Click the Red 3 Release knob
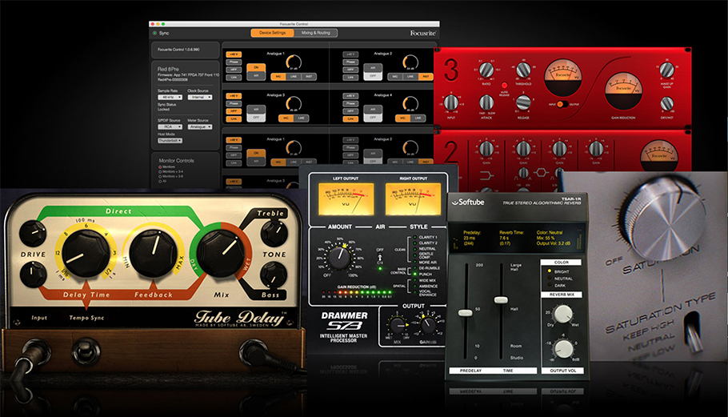The width and height of the screenshot is (728, 417). click(523, 102)
